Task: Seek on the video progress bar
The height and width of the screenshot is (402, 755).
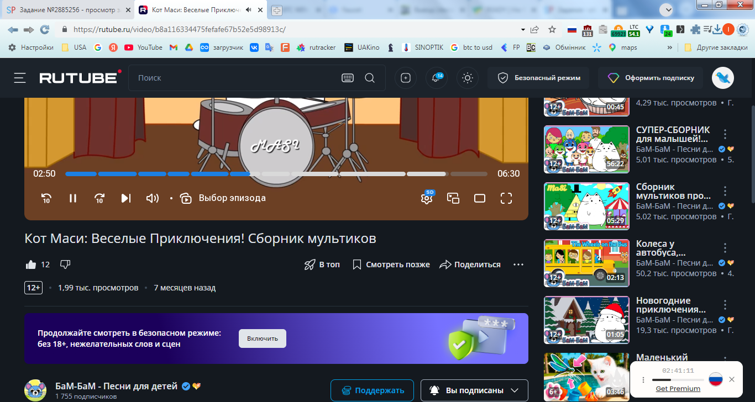Action: pos(276,174)
